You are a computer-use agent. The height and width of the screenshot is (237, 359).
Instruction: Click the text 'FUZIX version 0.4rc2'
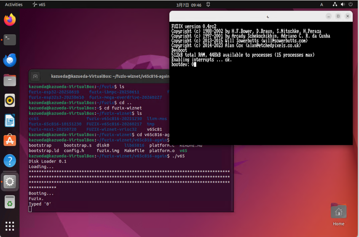[194, 26]
